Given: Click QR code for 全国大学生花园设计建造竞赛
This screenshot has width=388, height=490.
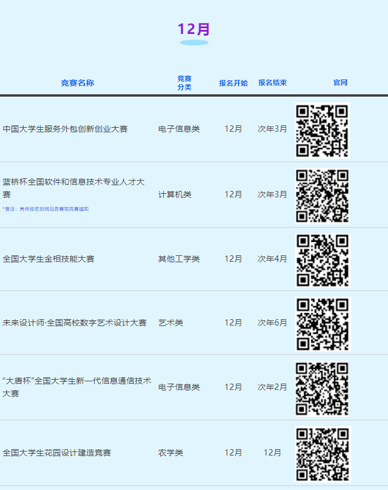Looking at the screenshot, I should (x=322, y=453).
